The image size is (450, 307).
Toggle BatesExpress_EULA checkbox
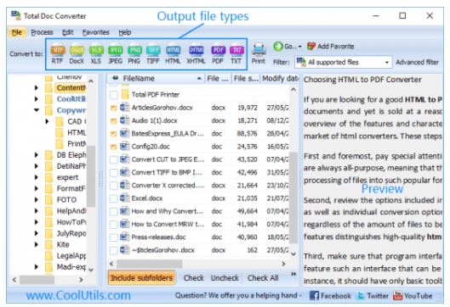pos(114,134)
